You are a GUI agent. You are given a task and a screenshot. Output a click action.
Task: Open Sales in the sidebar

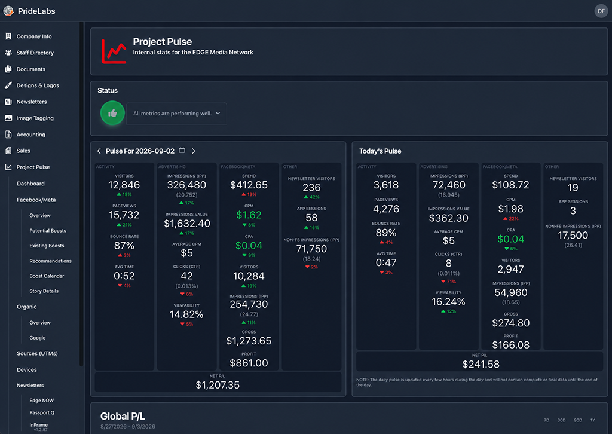[x=23, y=151]
